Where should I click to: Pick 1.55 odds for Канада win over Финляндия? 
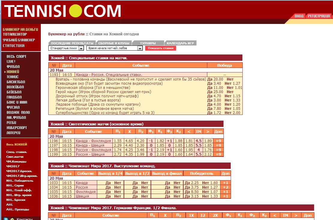[x=118, y=141]
